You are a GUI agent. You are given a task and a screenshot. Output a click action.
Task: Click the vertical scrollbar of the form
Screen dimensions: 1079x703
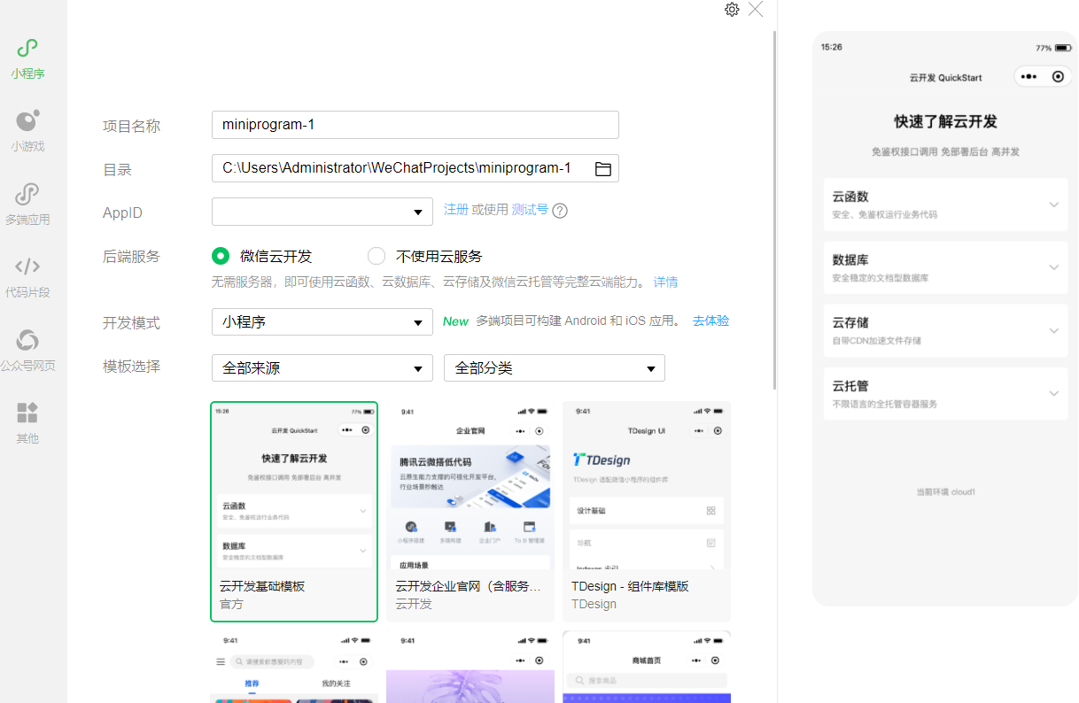tap(775, 211)
